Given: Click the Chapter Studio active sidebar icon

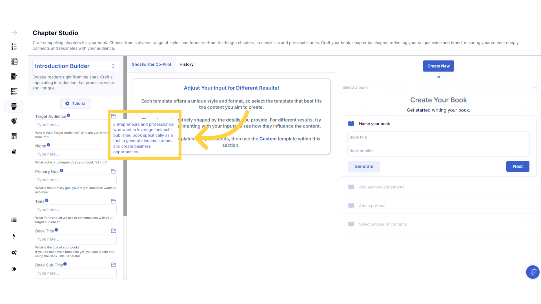Looking at the screenshot, I should click(x=14, y=106).
